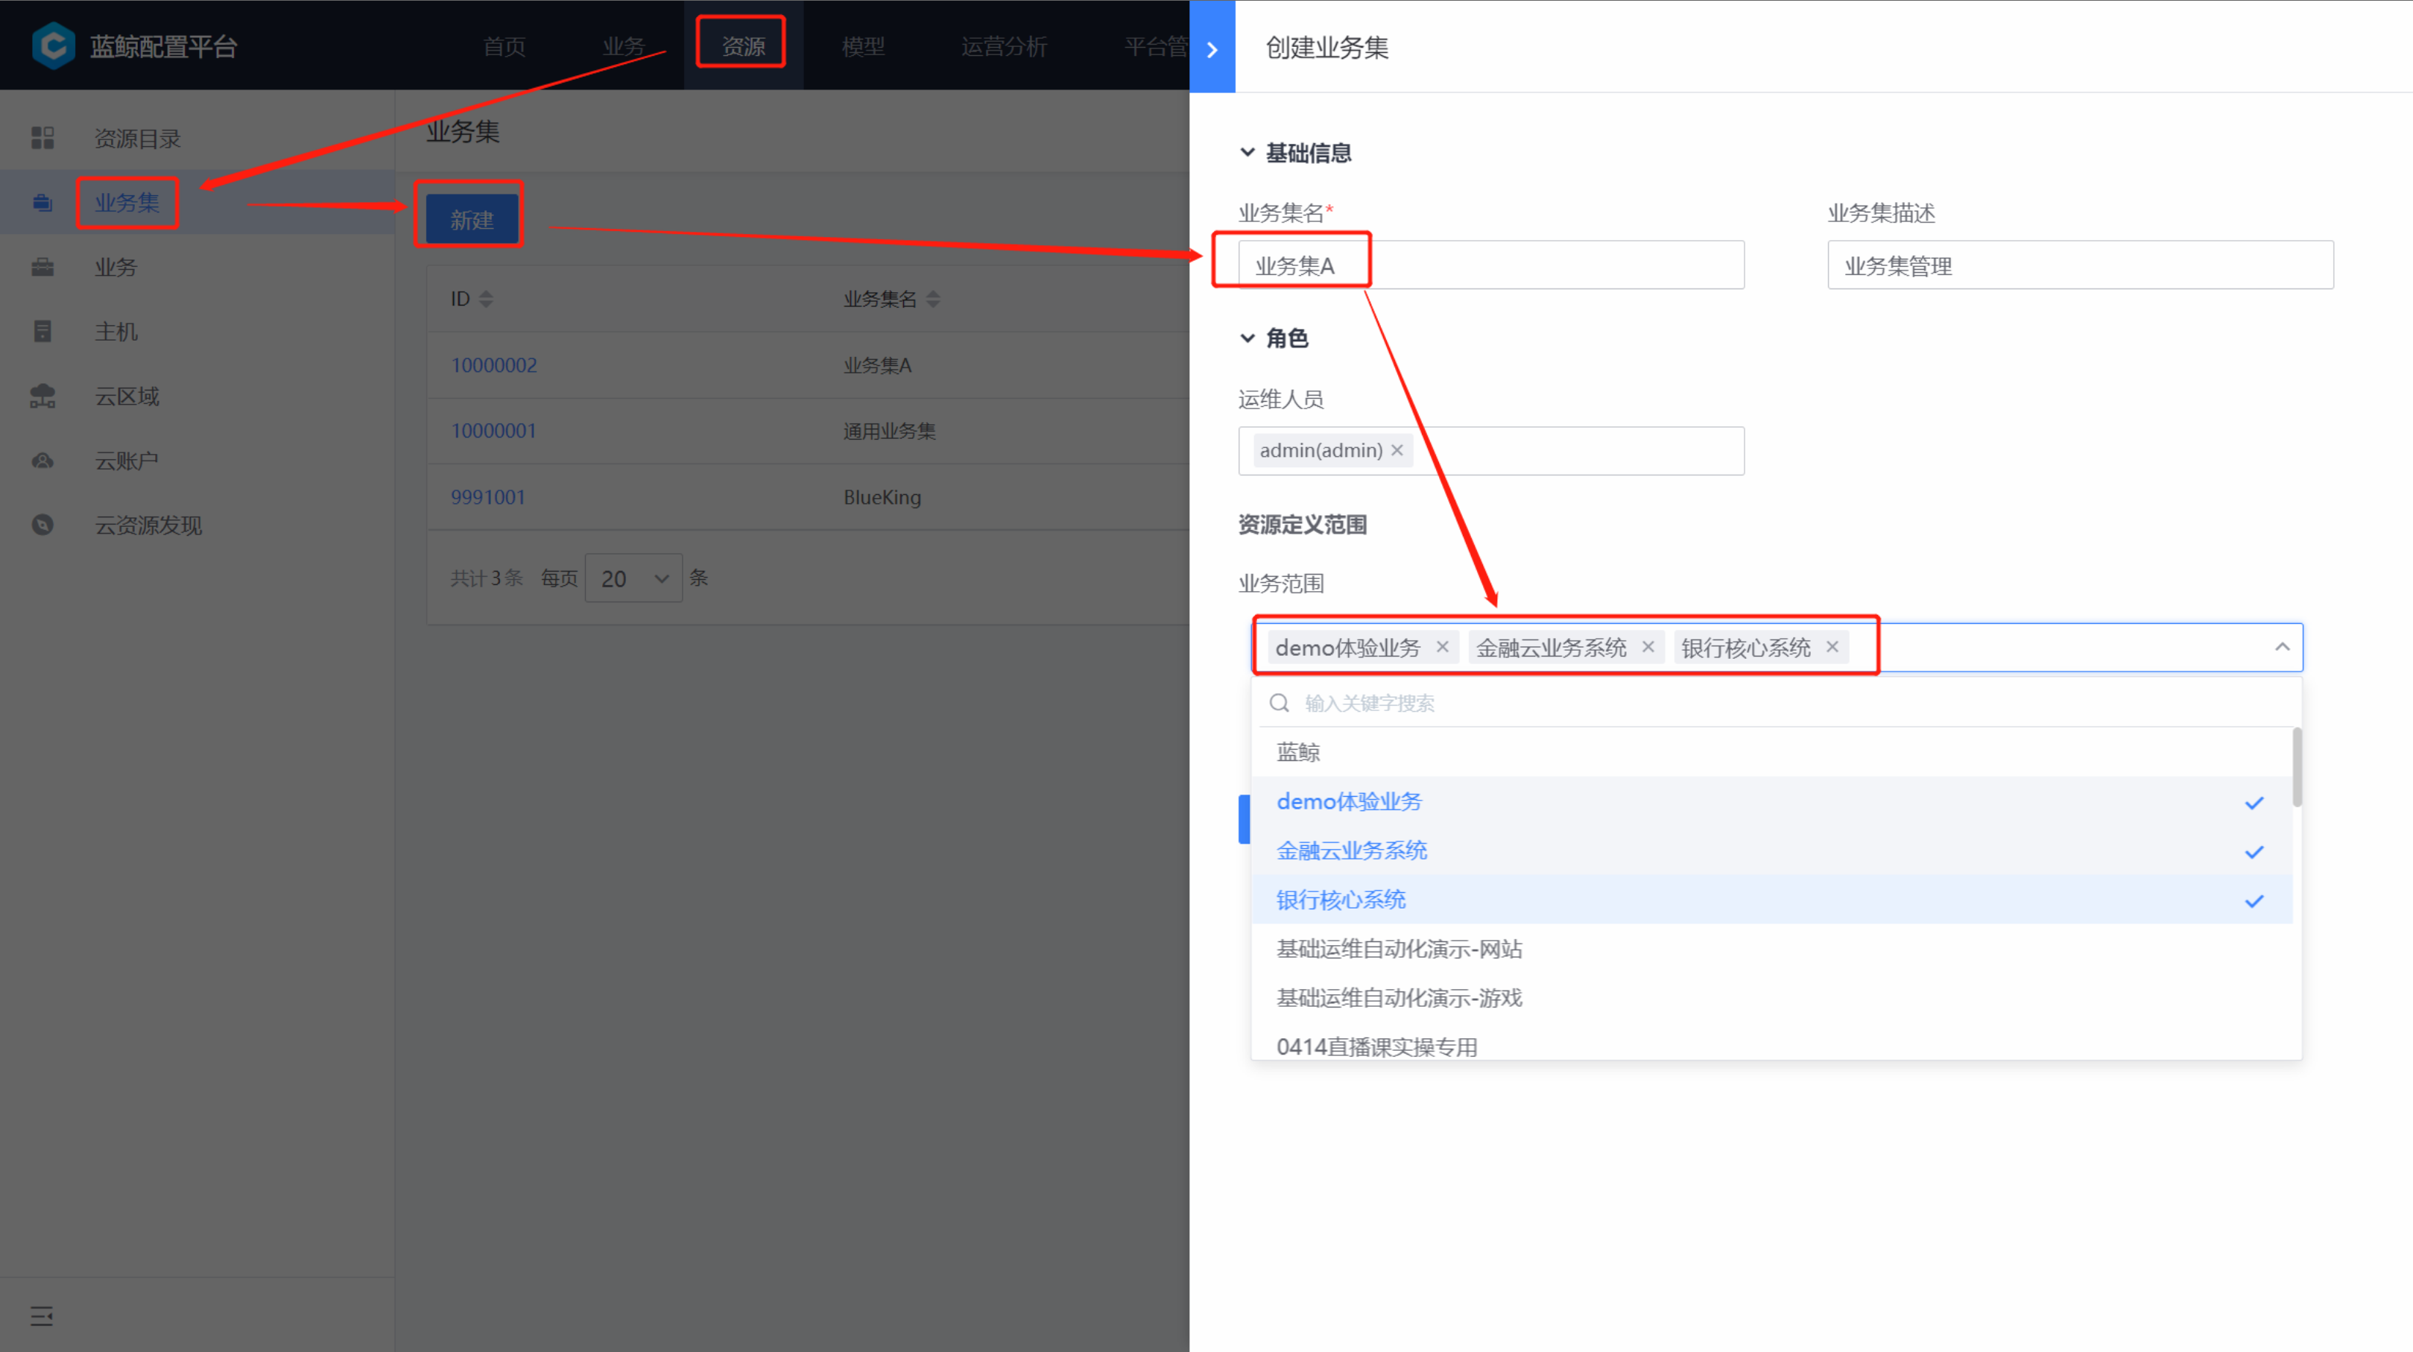
Task: Open business set ID 10000002 link
Action: [x=493, y=365]
